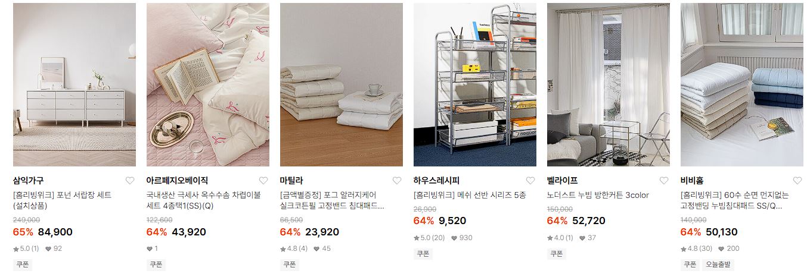The height and width of the screenshot is (277, 807).
Task: Tap the heart next to 하우스레시피
Action: [x=530, y=181]
